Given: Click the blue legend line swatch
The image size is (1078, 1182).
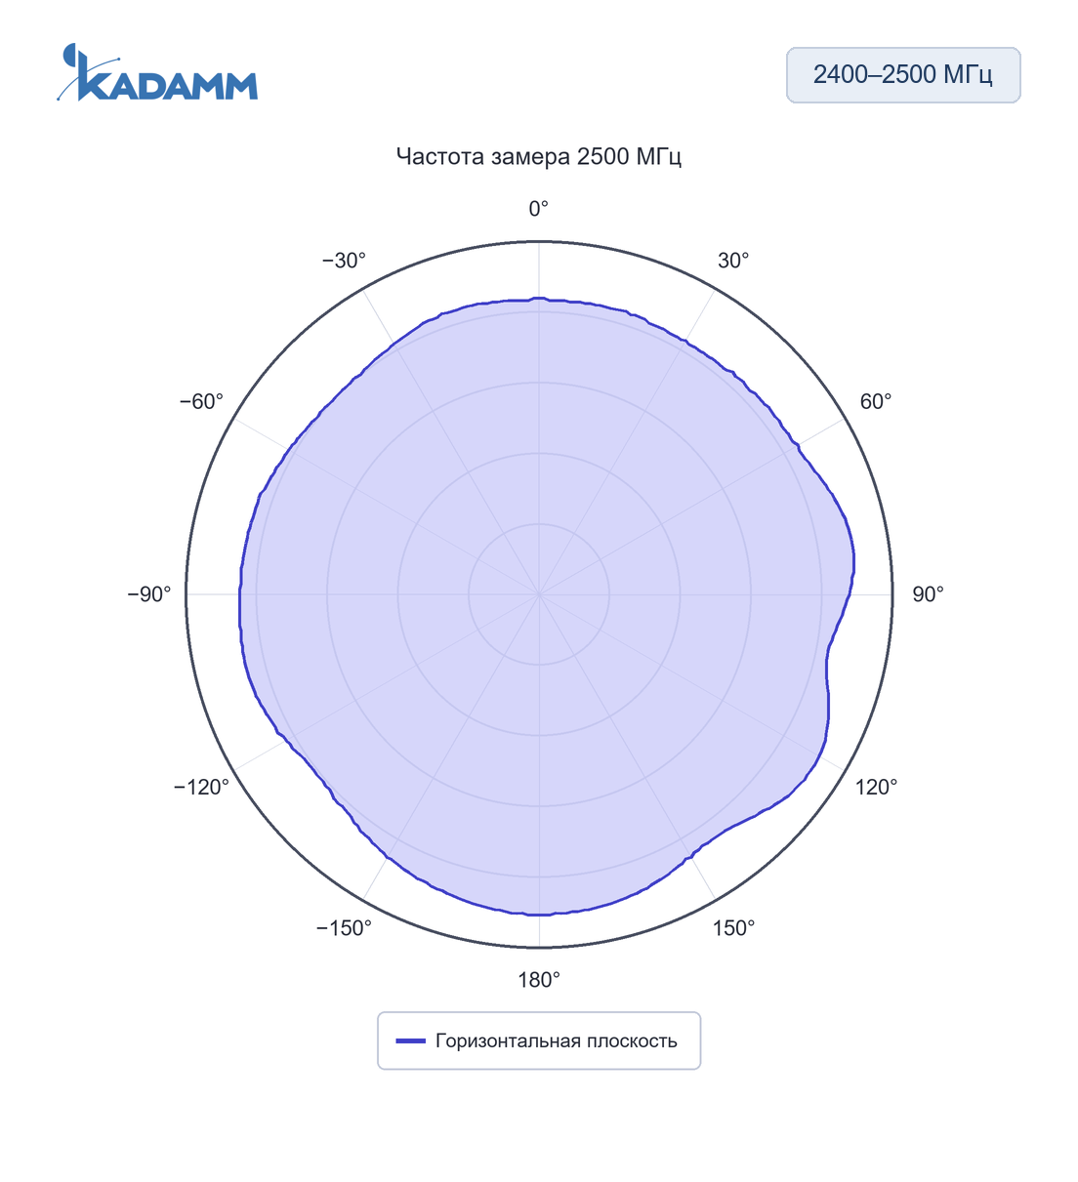Looking at the screenshot, I should pos(410,1040).
